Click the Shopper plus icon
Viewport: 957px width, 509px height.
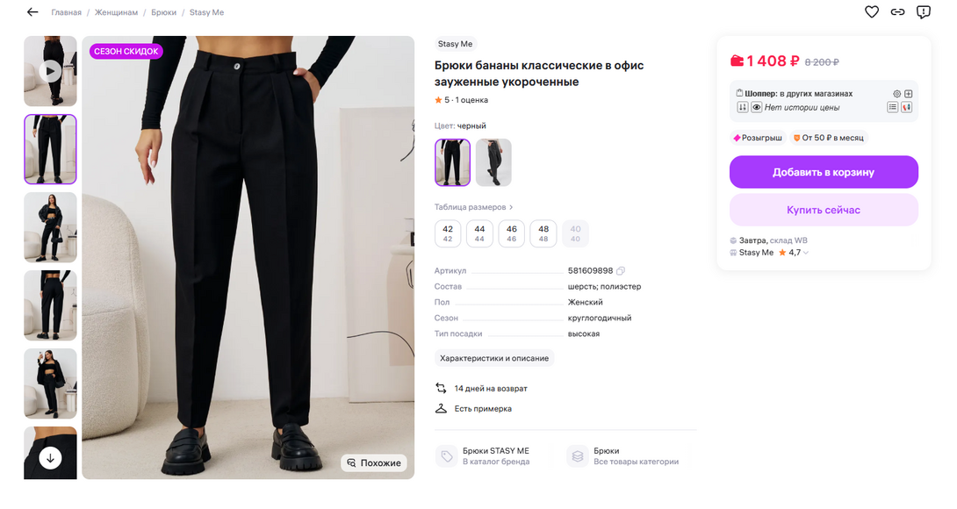909,94
